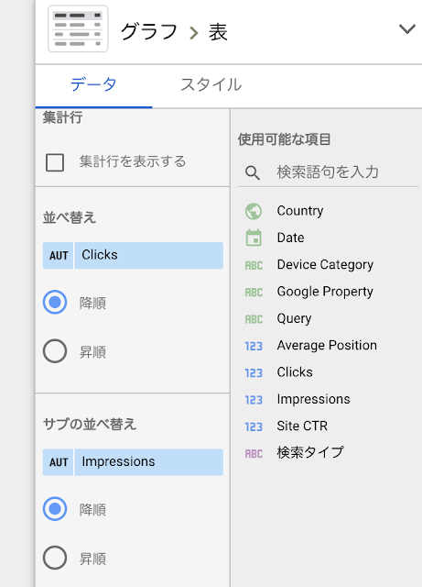
Task: Enable the 集計行を表示する checkbox
Action: pyautogui.click(x=55, y=162)
